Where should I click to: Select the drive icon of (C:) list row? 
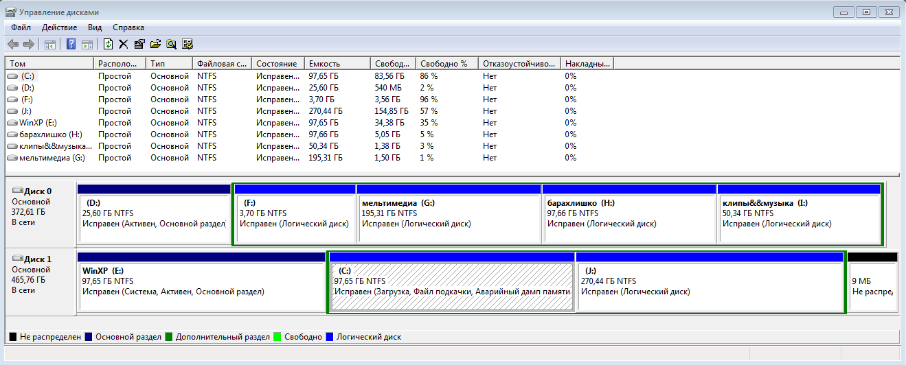13,76
